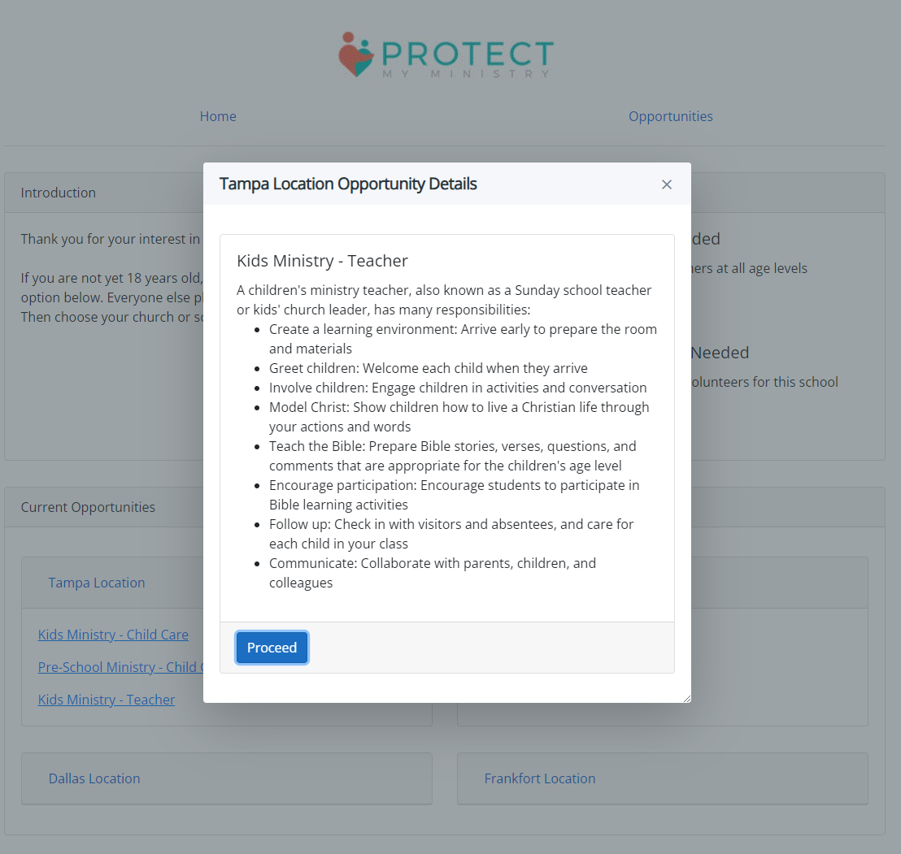Open the Kids Ministry - Child Care link

pos(113,635)
